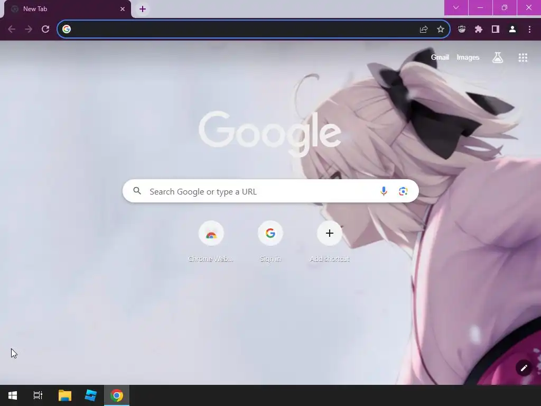The image size is (541, 406).
Task: Open the Images link
Action: pyautogui.click(x=468, y=57)
